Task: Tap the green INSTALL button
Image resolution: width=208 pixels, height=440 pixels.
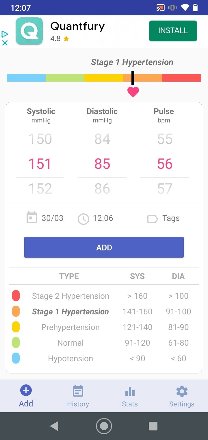Action: coord(173,31)
